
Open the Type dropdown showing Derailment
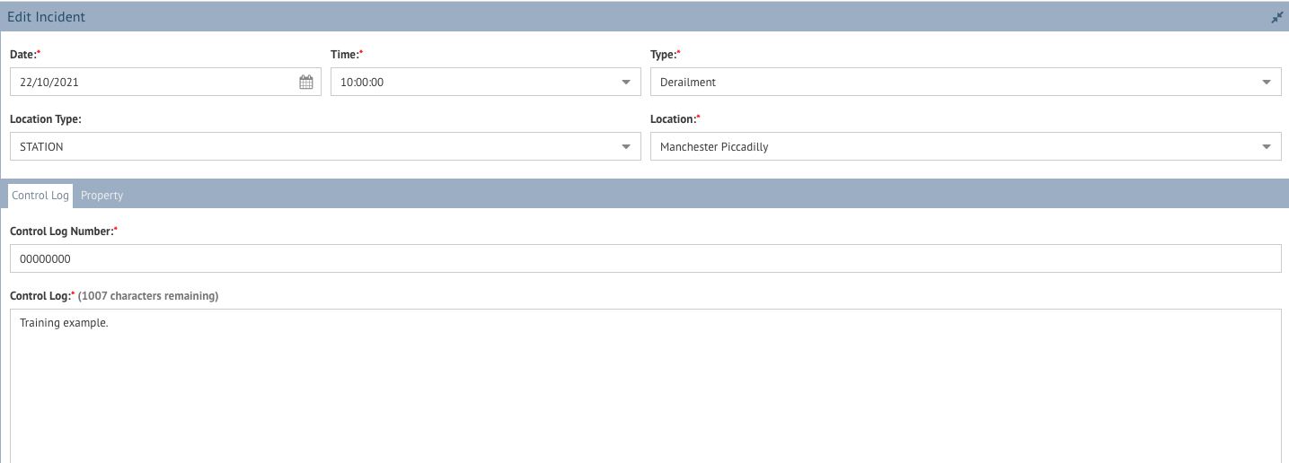point(966,82)
